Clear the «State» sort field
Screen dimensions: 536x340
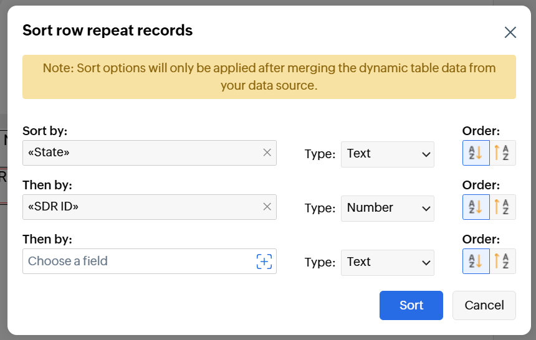point(267,153)
